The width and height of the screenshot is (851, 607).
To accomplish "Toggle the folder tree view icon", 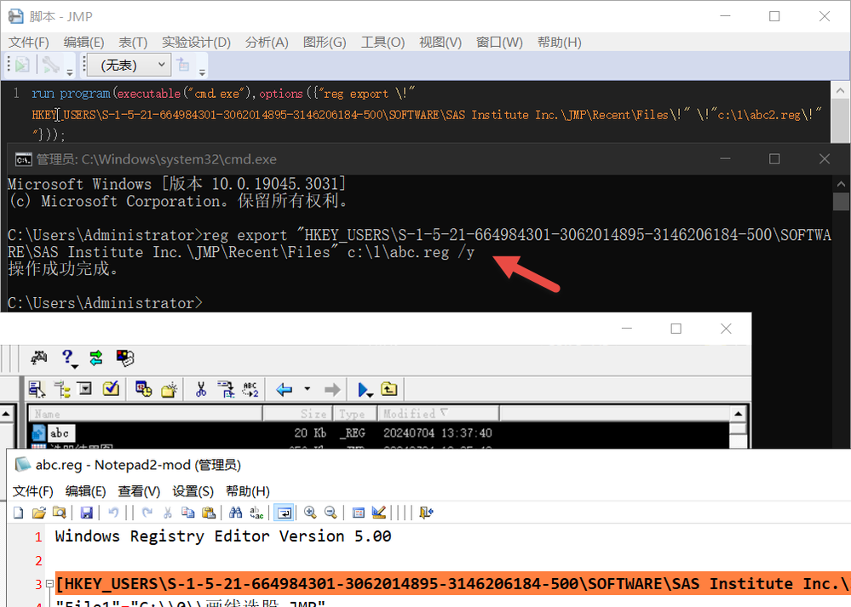I will click(x=62, y=389).
